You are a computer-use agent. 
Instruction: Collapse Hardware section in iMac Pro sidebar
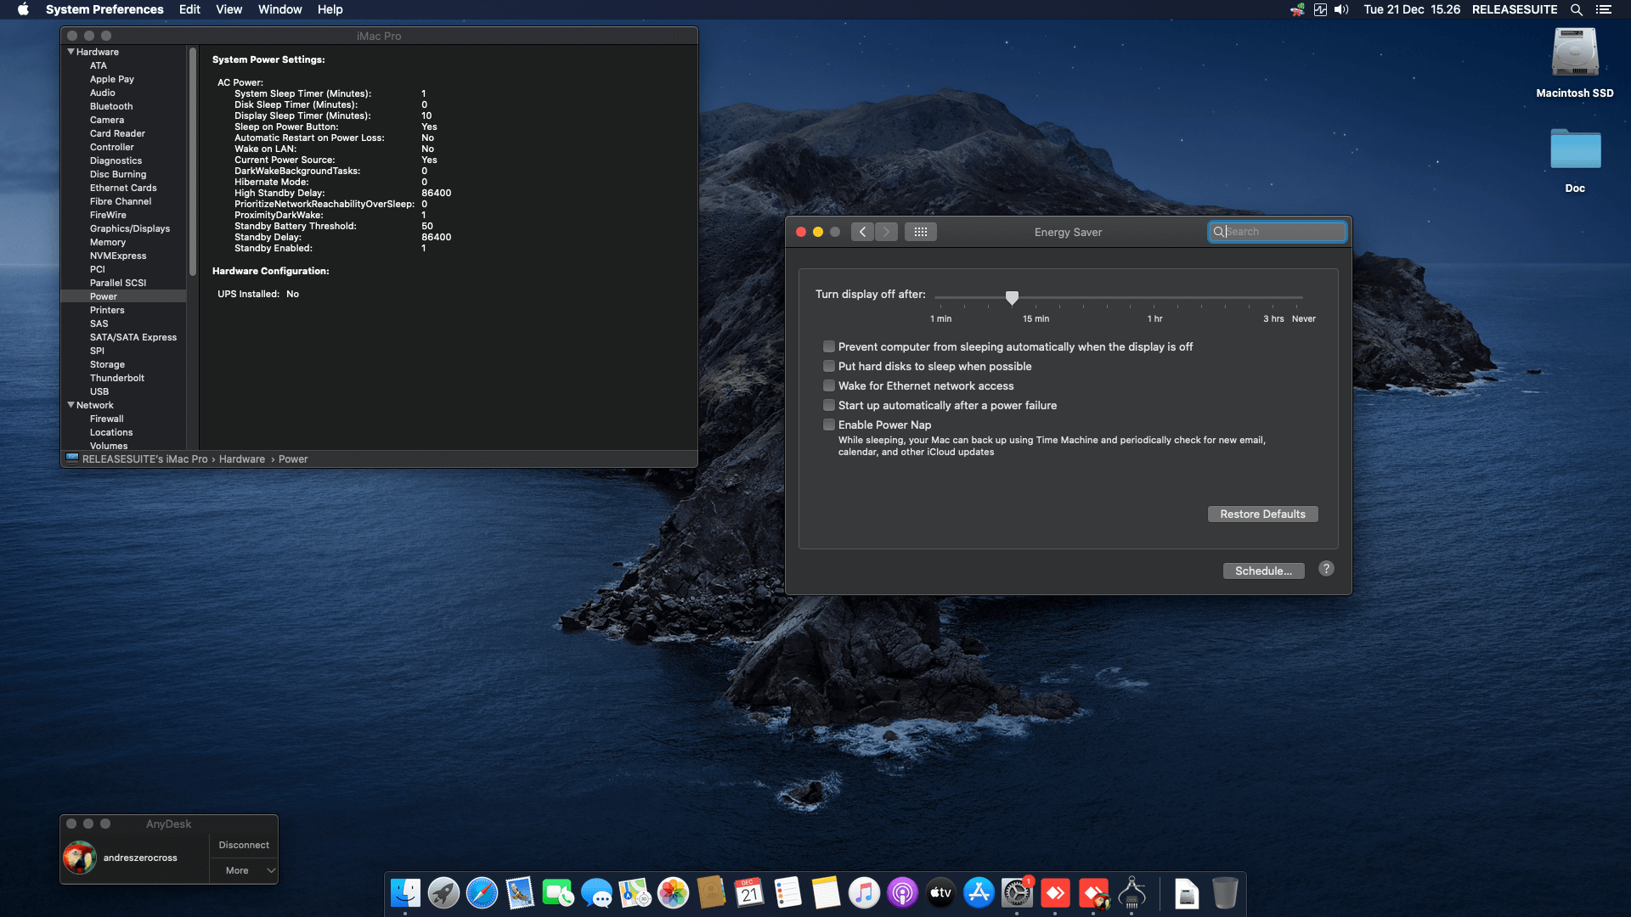(71, 52)
